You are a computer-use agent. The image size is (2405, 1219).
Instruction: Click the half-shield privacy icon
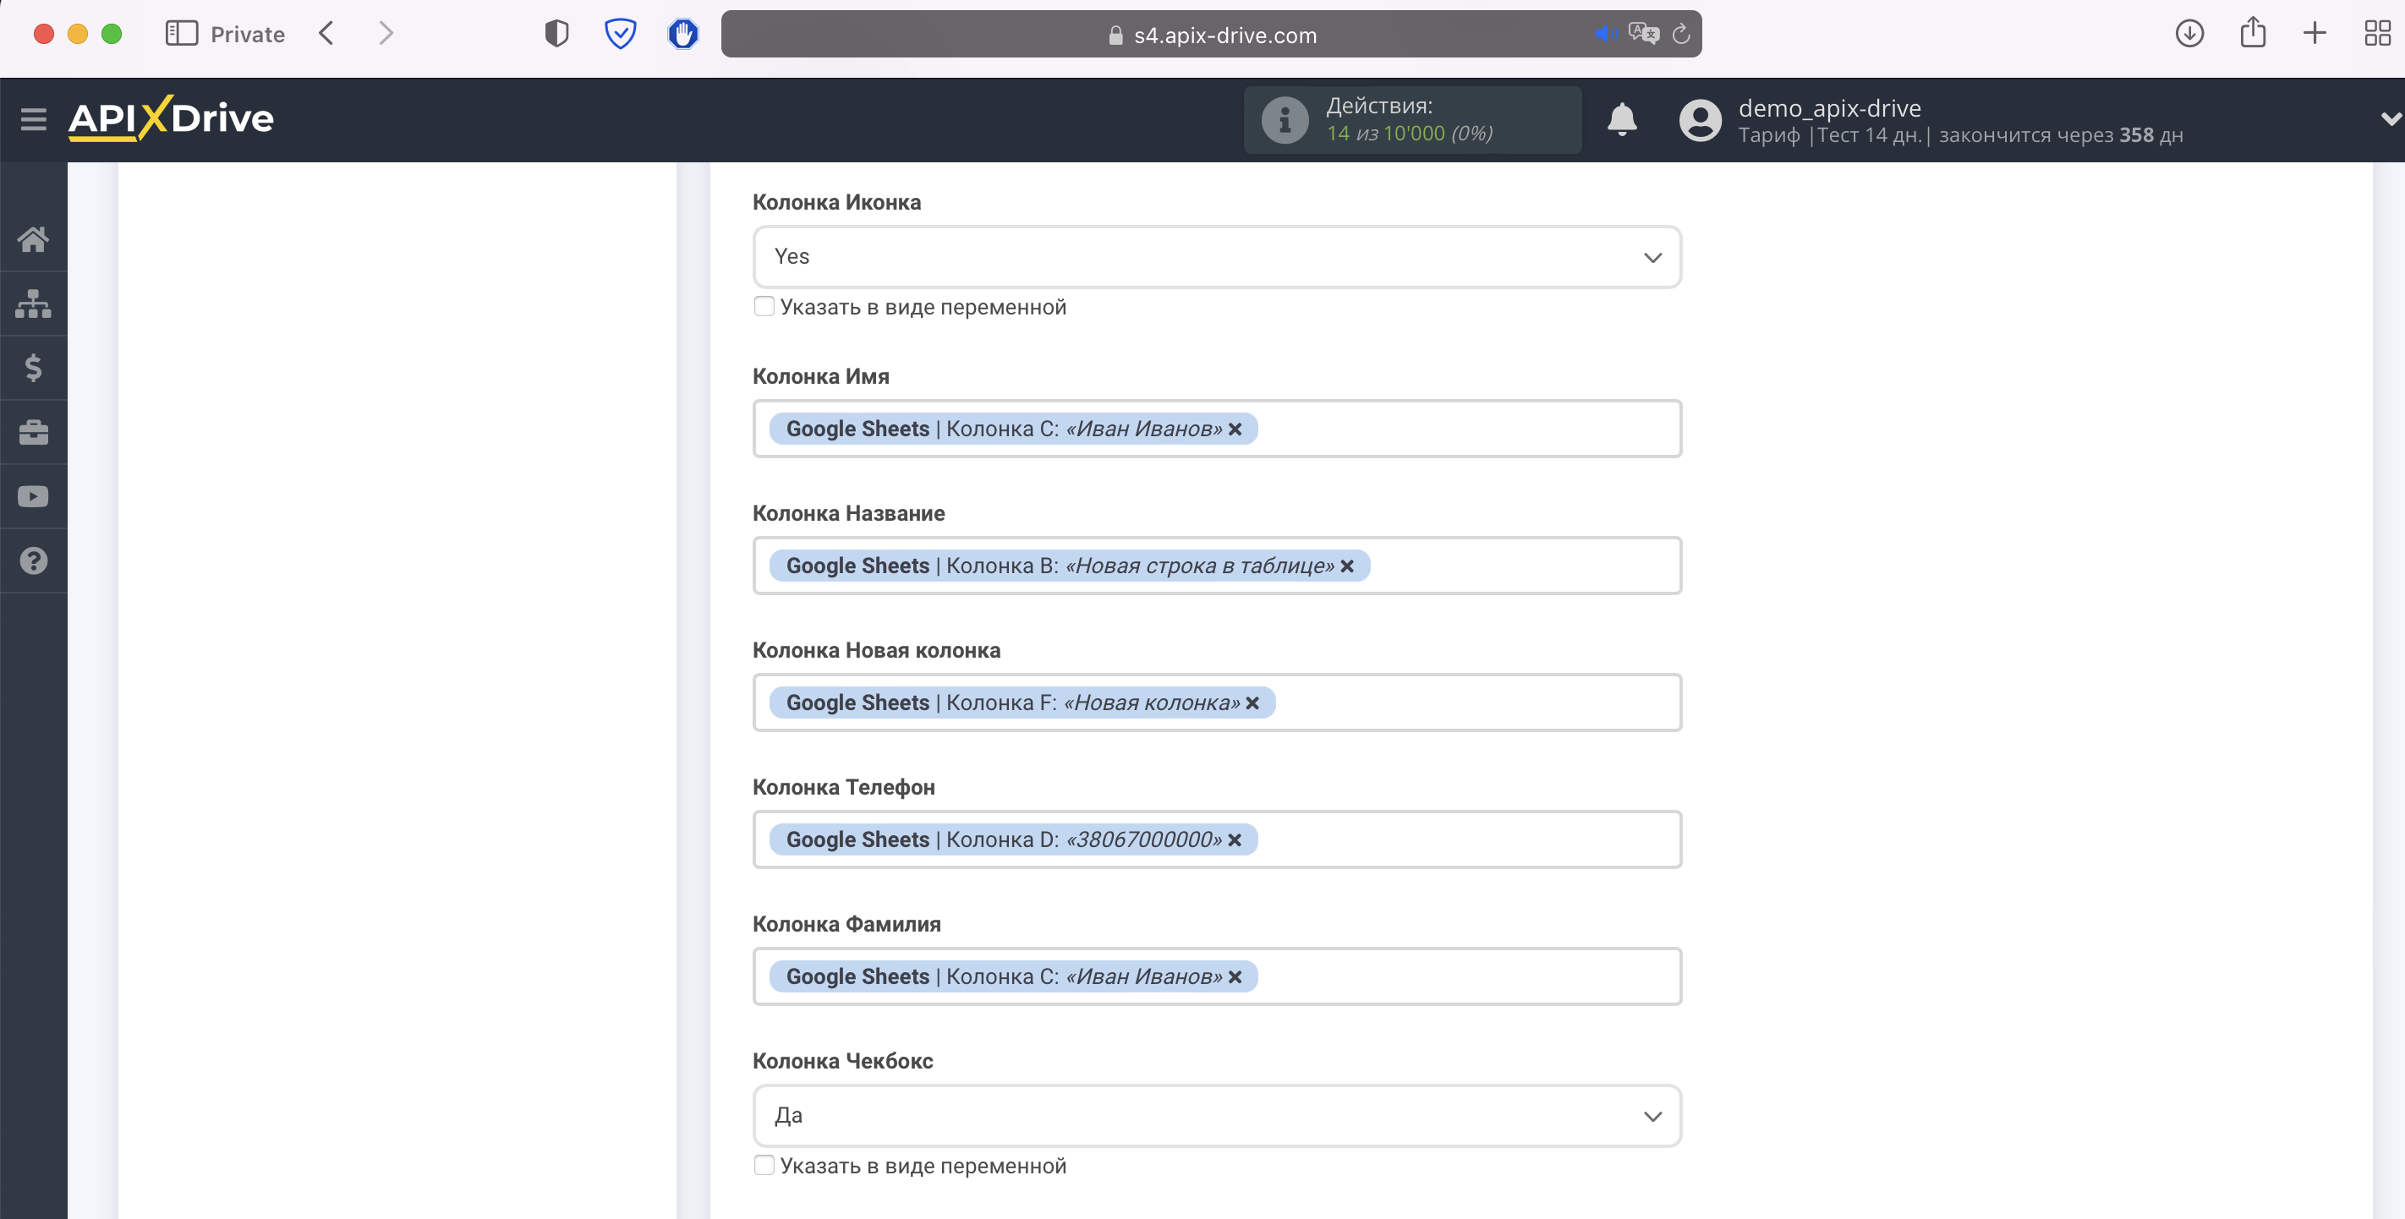(556, 35)
